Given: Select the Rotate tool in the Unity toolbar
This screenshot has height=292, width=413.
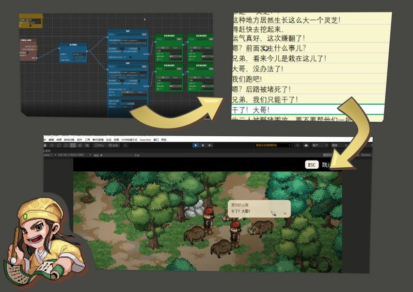Looking at the screenshot, I should click(x=59, y=145).
